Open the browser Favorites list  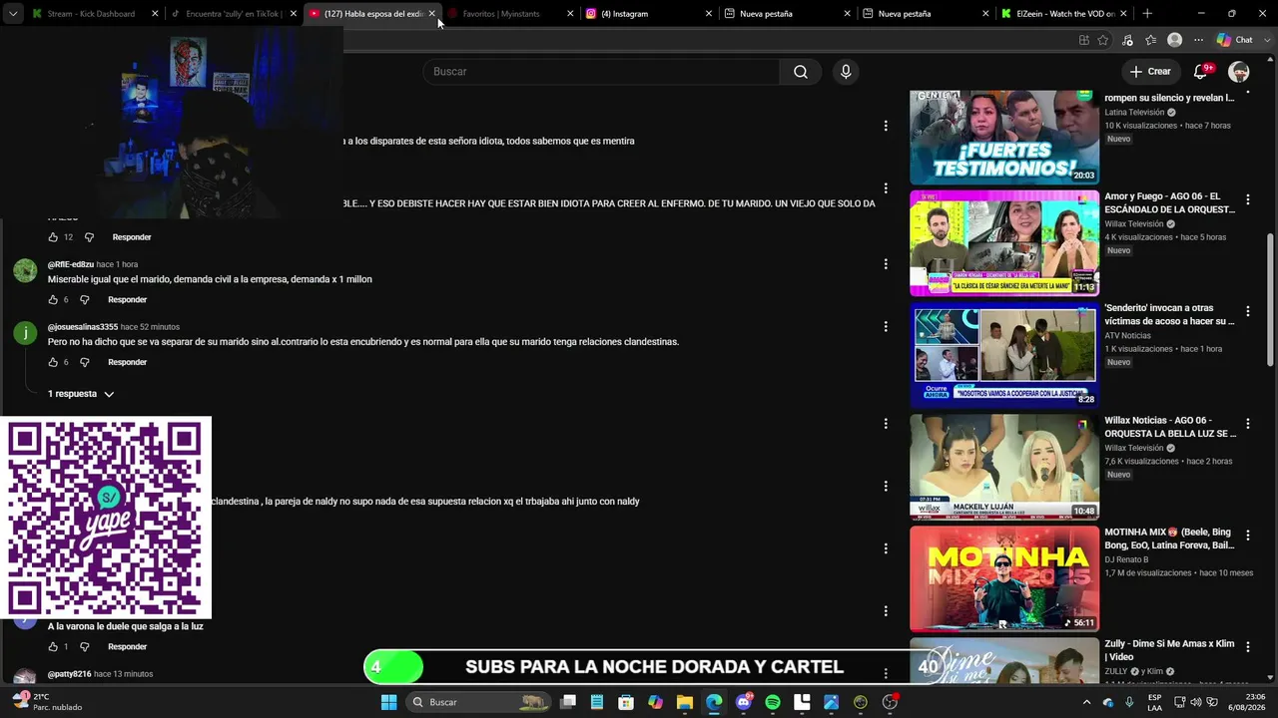[x=1151, y=40]
